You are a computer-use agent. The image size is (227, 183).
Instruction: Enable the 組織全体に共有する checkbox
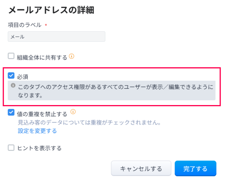pyautogui.click(x=11, y=56)
